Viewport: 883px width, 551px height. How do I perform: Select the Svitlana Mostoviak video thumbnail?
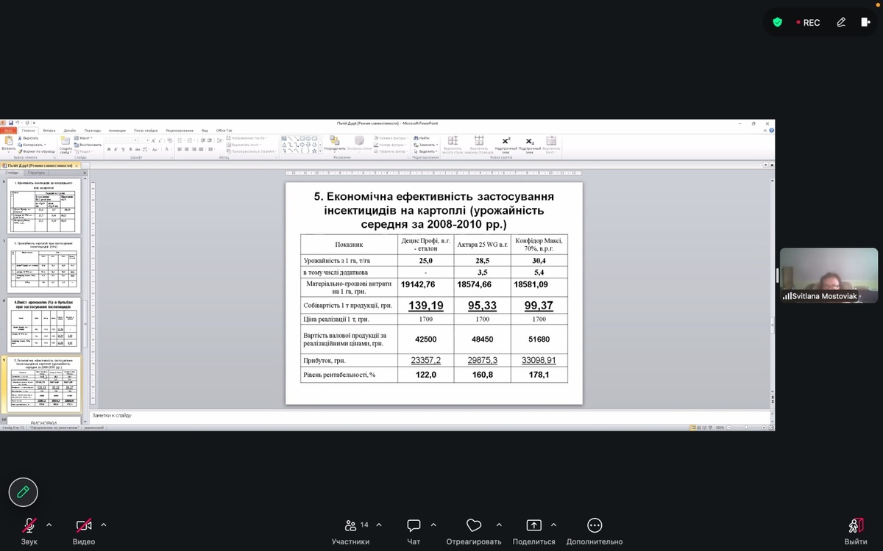click(x=829, y=275)
